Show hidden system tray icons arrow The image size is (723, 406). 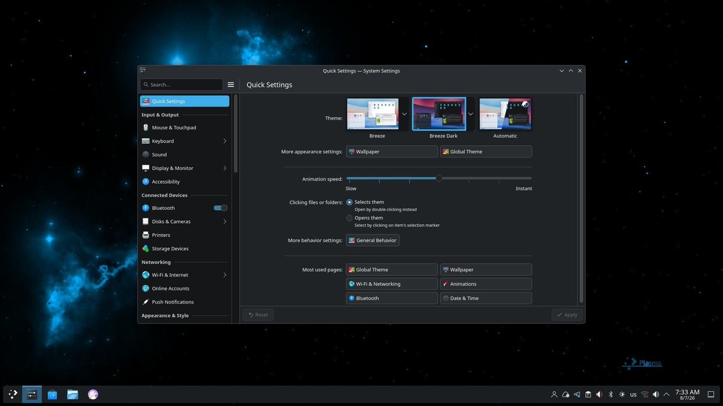[x=667, y=395]
